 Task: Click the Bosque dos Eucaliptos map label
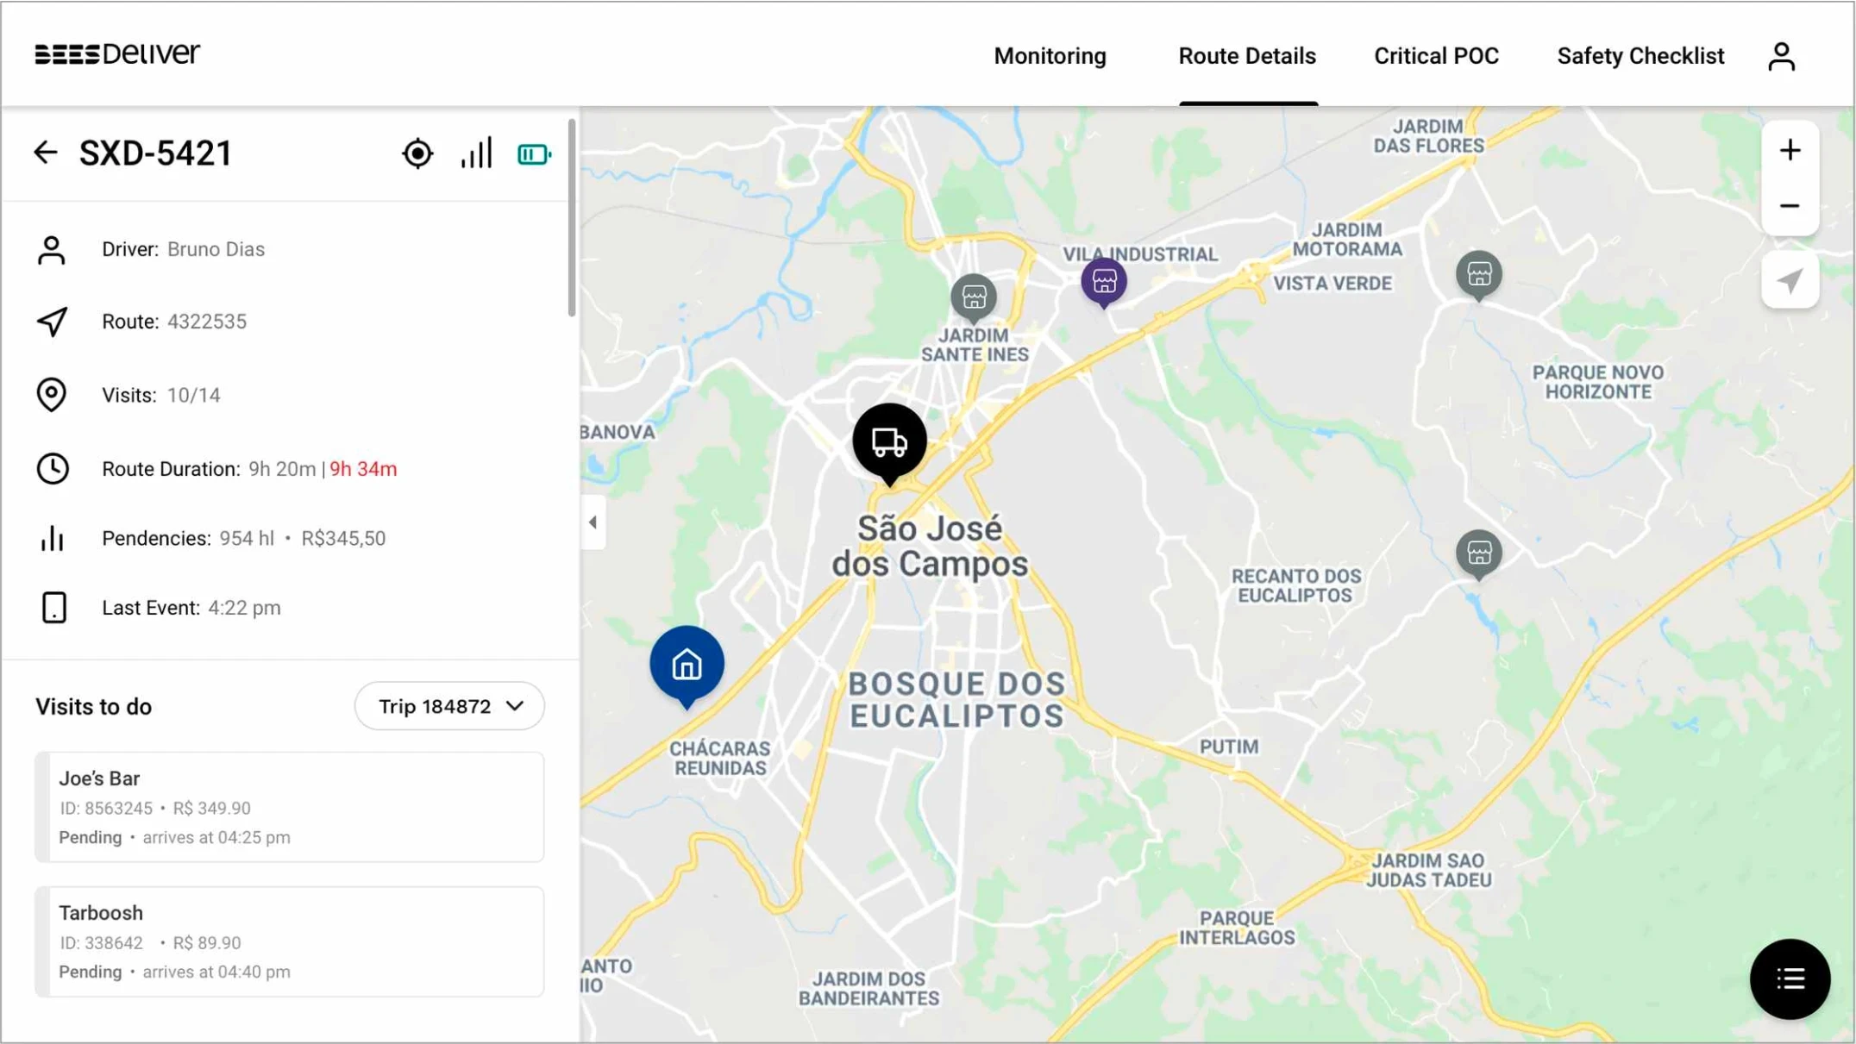[x=956, y=700]
